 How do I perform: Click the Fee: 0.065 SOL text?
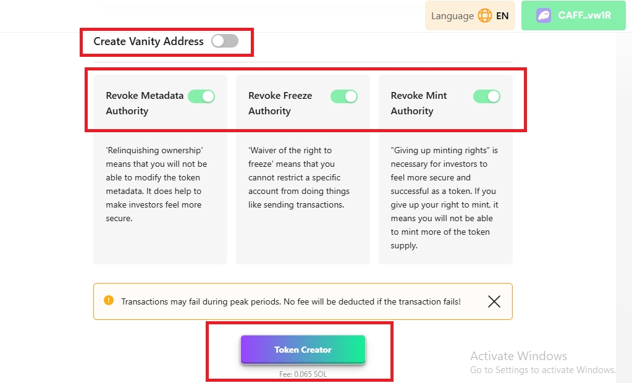click(303, 374)
